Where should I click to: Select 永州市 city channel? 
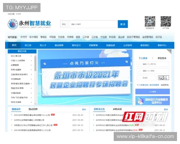(x=23, y=37)
